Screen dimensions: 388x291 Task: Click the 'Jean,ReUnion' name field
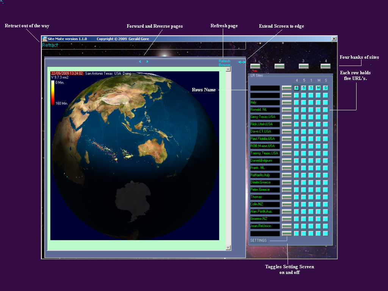pyautogui.click(x=265, y=226)
